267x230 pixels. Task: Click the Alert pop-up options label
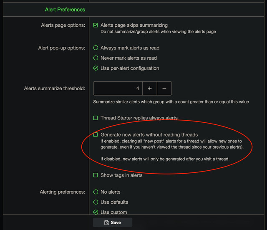point(62,48)
